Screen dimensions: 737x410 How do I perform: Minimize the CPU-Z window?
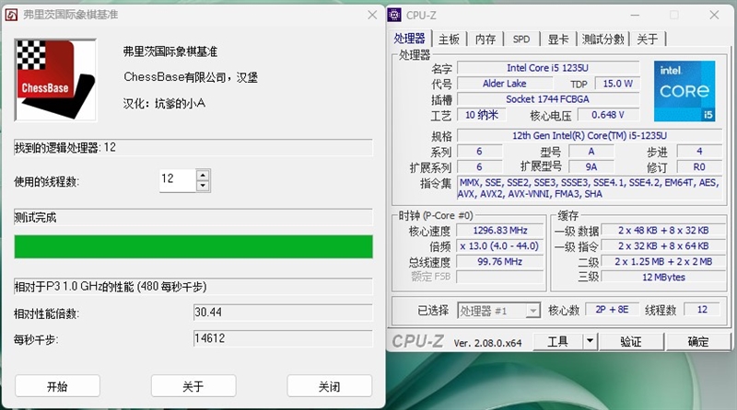[x=635, y=15]
